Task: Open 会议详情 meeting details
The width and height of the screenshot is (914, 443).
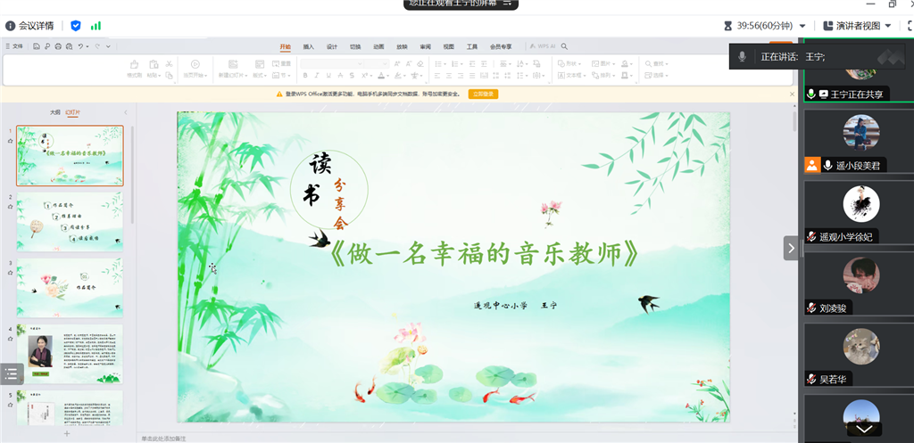Action: pos(29,26)
